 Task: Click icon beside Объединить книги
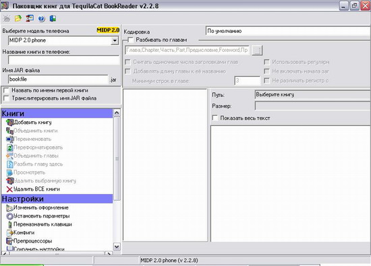9,131
